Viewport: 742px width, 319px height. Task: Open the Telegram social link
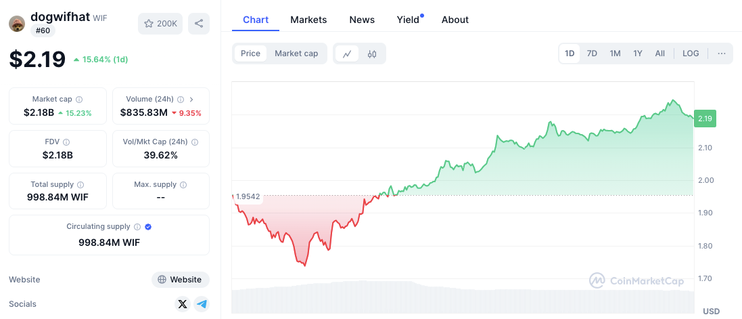coord(202,304)
